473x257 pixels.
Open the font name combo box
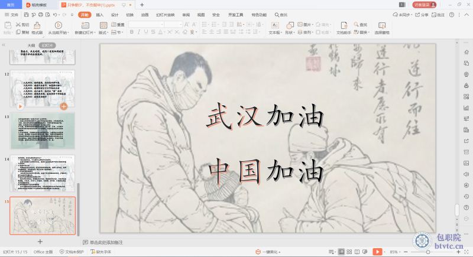pos(146,24)
